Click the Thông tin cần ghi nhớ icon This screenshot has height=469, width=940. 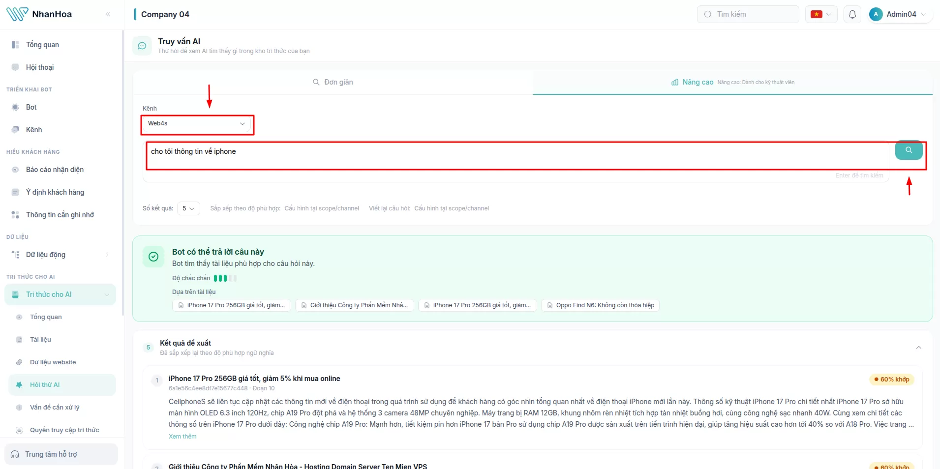15,215
